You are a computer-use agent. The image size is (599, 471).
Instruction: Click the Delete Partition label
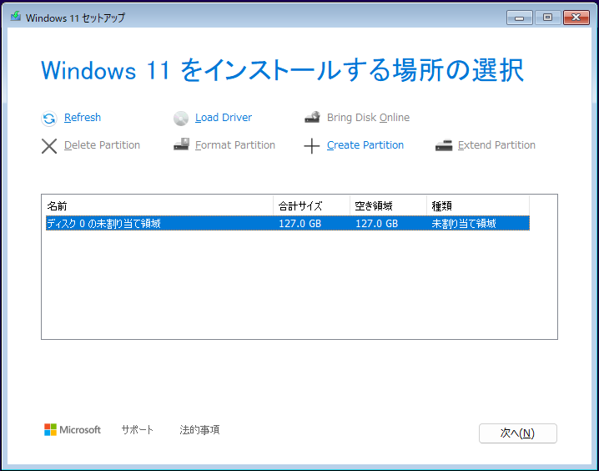102,145
